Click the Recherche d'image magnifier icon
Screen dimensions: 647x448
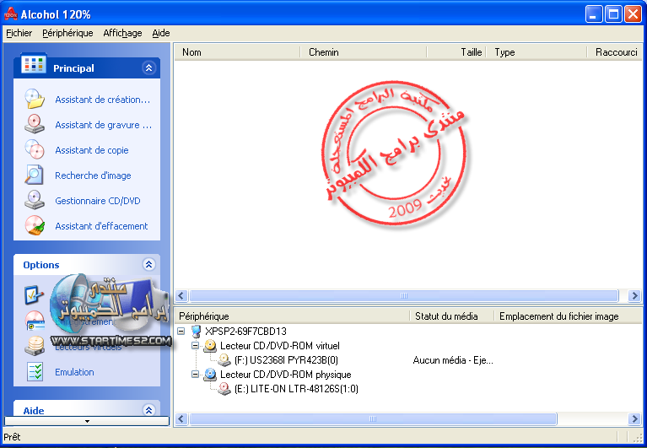(35, 175)
